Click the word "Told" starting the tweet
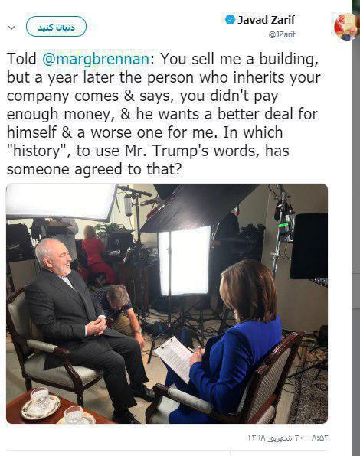 21,59
